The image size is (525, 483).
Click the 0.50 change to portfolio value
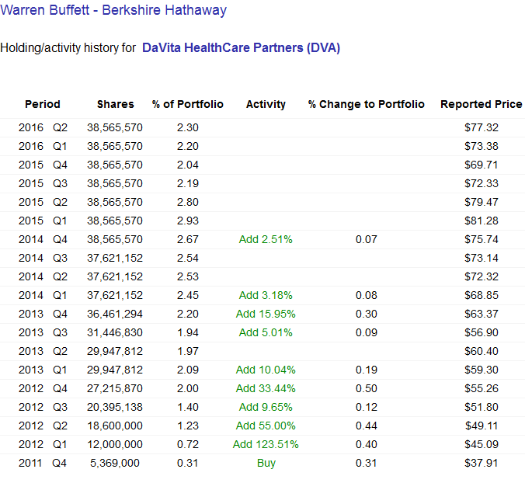[367, 388]
